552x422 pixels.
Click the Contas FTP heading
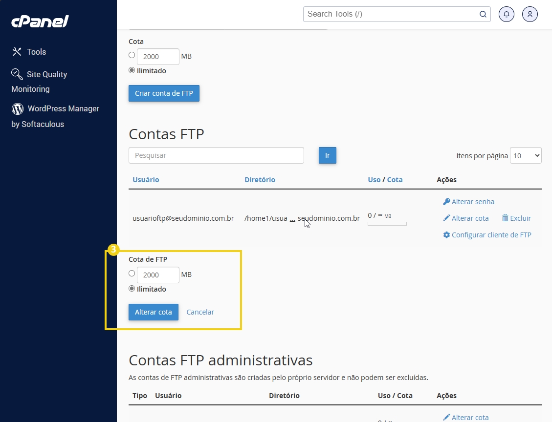tap(167, 134)
